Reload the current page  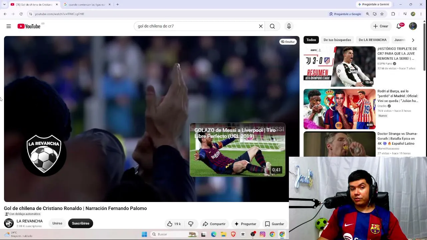click(x=21, y=14)
